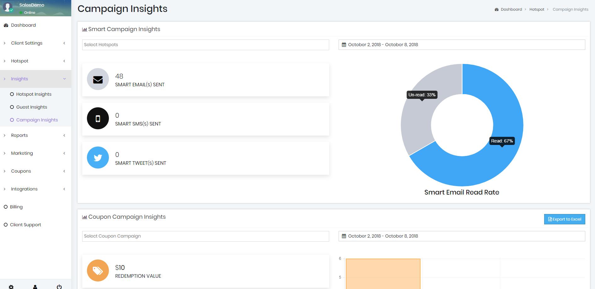Expand the Marketing sidebar section
This screenshot has width=595, height=289.
pos(22,153)
